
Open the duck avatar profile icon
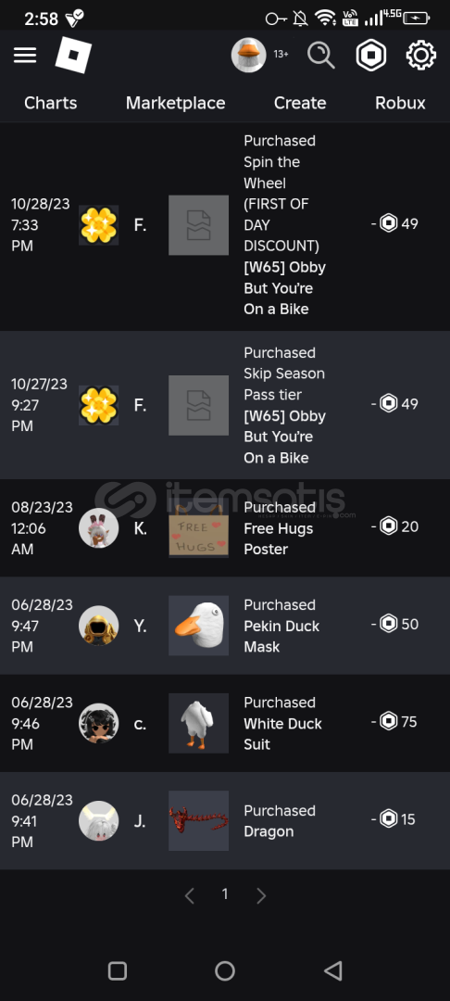[248, 55]
